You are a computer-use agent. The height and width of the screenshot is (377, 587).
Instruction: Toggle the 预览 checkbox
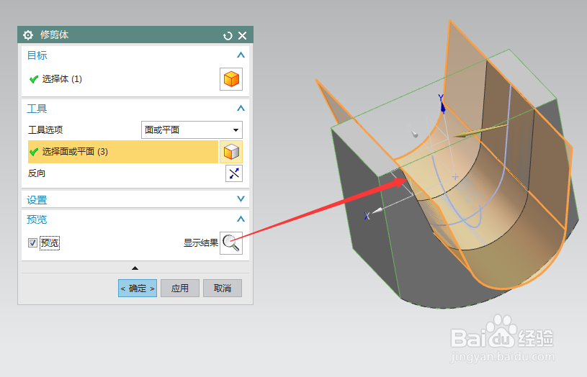(x=32, y=242)
